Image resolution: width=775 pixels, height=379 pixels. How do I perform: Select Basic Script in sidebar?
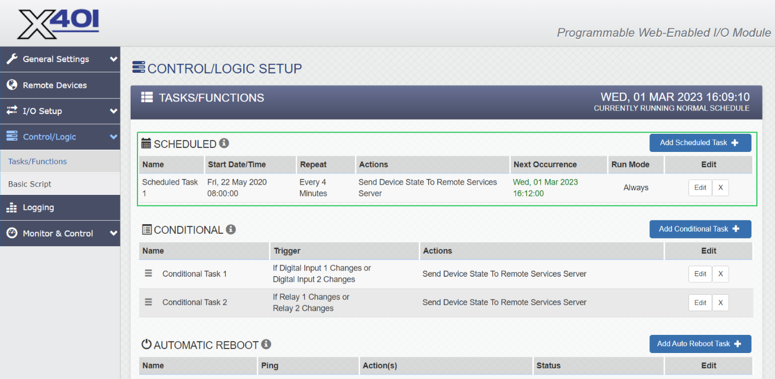click(x=30, y=184)
